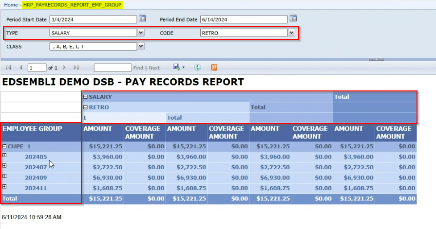Go to first page of report
This screenshot has width=436, height=229.
(8, 68)
